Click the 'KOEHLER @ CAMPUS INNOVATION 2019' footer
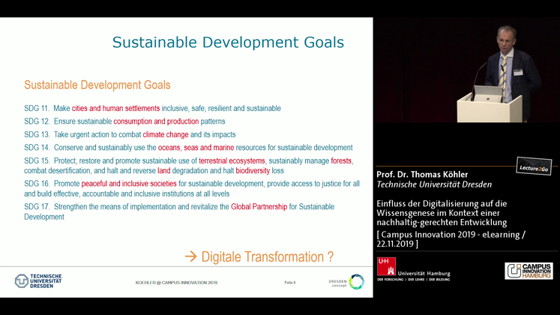This screenshot has height=315, width=560. pos(176,283)
